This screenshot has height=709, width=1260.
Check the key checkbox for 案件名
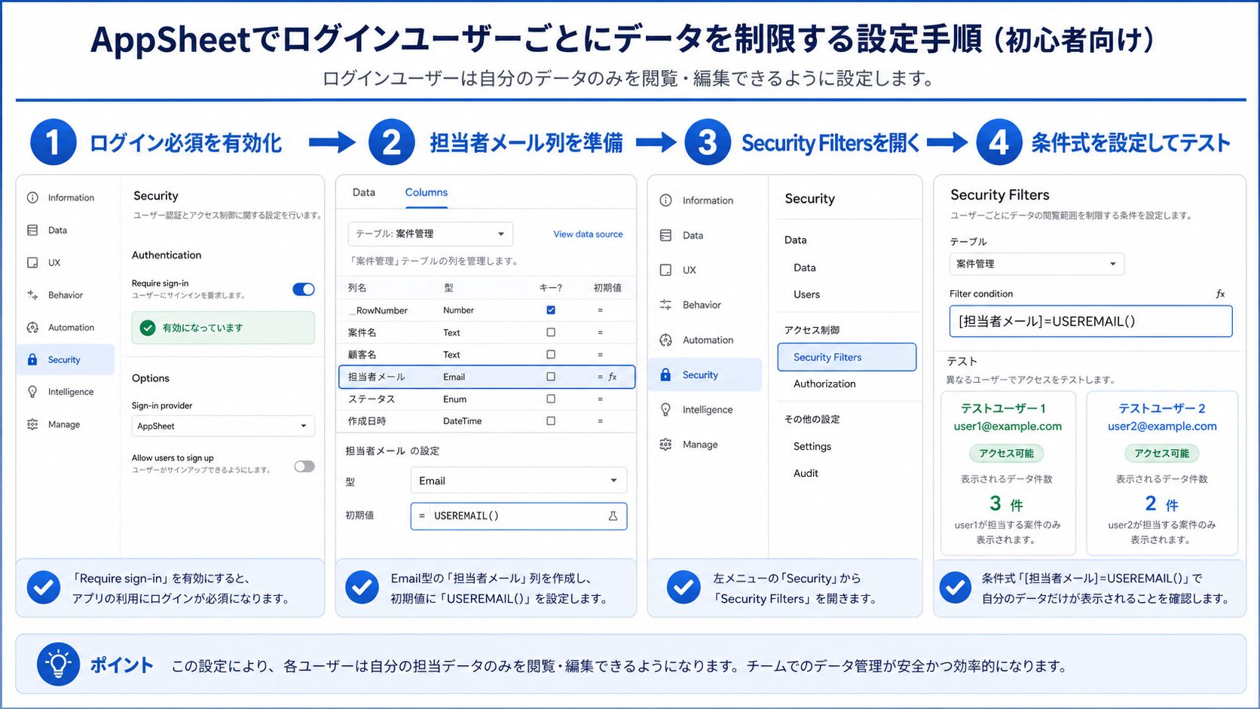click(551, 332)
